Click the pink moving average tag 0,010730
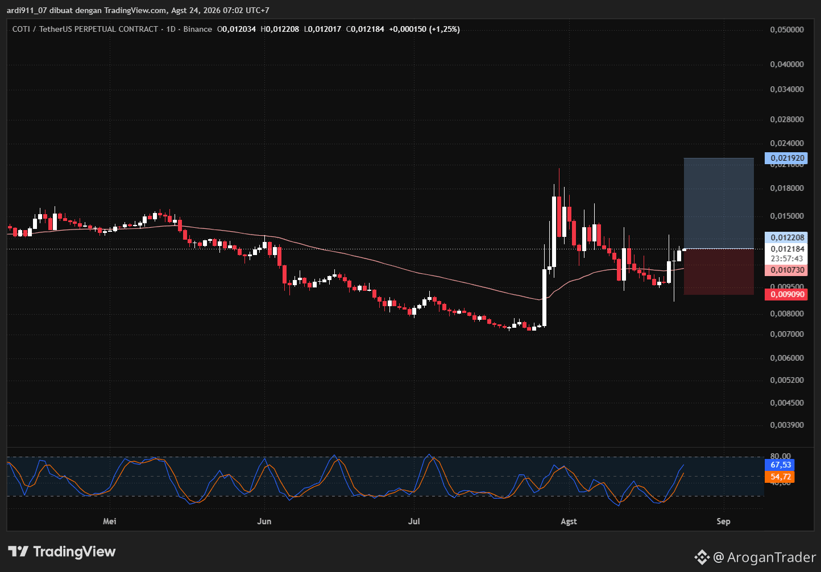821x572 pixels. pos(787,270)
